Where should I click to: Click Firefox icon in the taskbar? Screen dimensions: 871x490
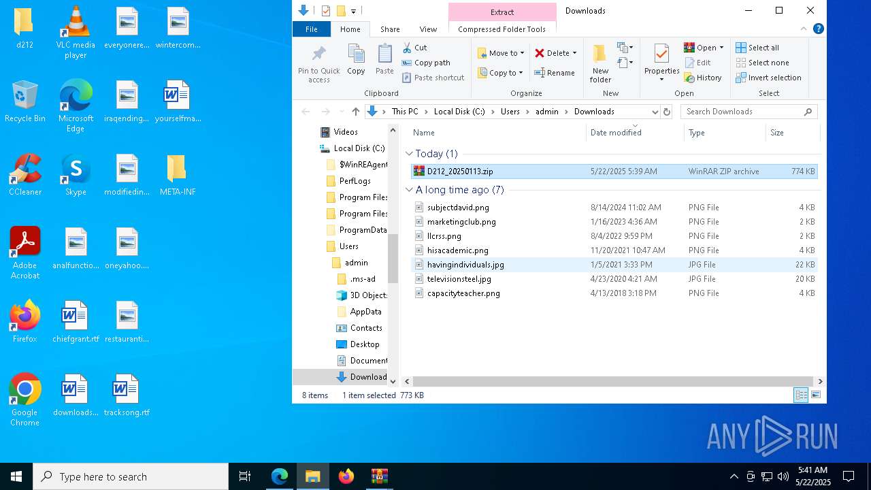click(x=346, y=476)
